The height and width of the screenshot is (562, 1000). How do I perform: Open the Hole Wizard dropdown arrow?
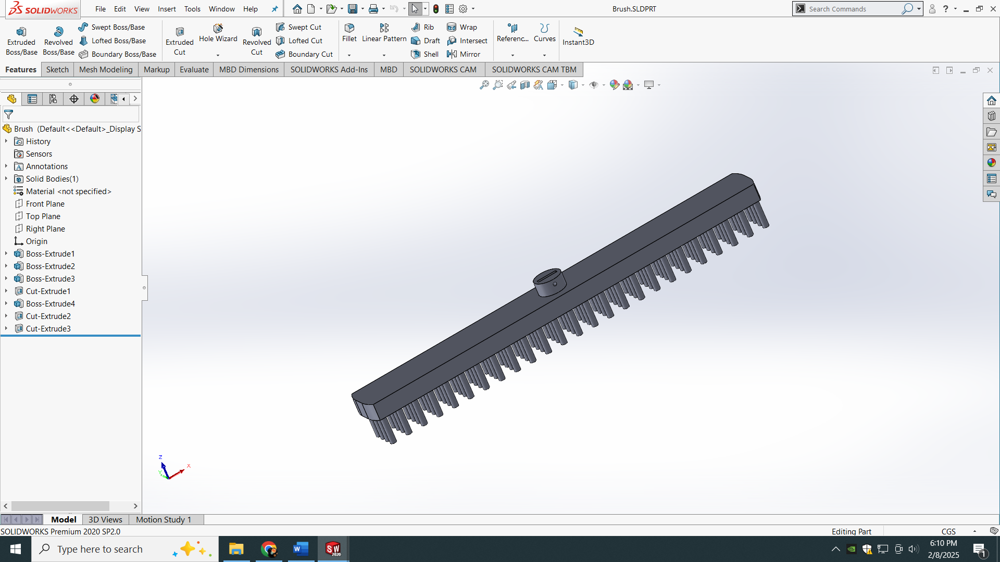click(218, 55)
